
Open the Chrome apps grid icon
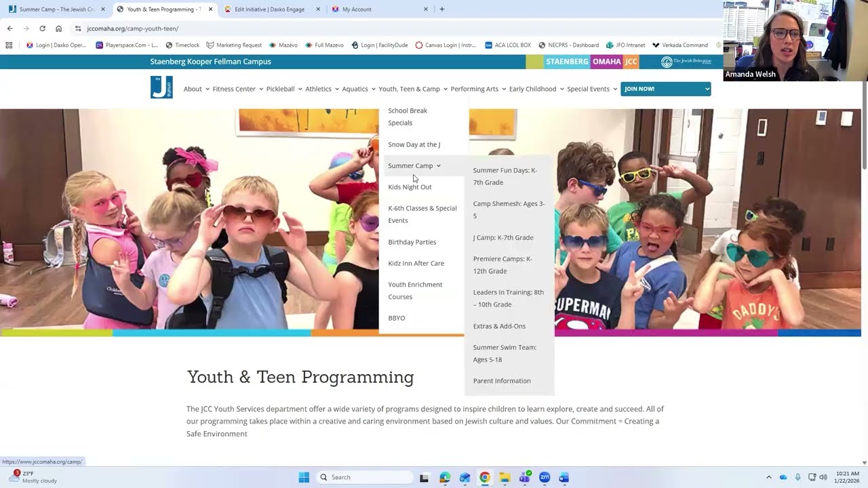(x=9, y=45)
